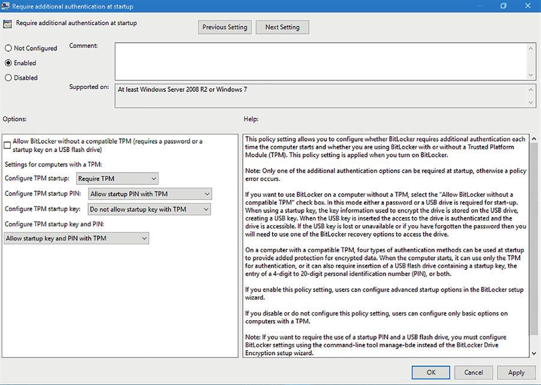
Task: Click the Apply button
Action: (516, 372)
